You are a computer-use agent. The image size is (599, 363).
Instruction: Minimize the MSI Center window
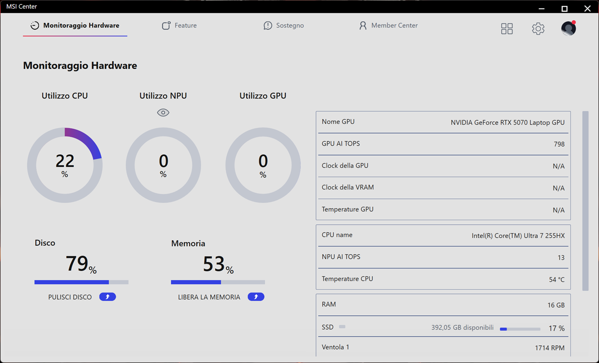[x=541, y=8]
